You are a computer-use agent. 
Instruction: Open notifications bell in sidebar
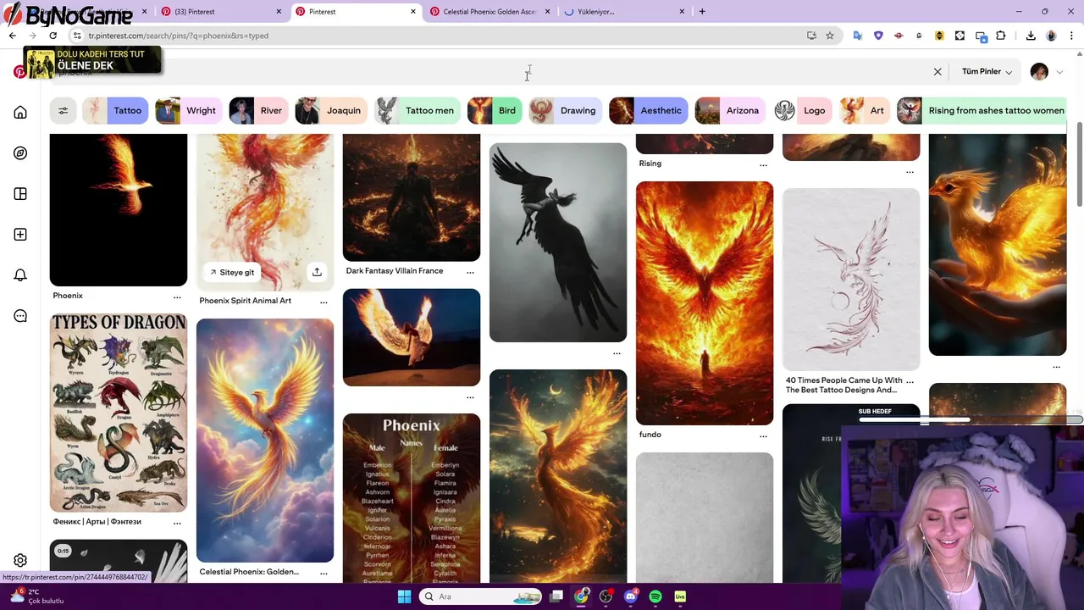click(x=20, y=275)
